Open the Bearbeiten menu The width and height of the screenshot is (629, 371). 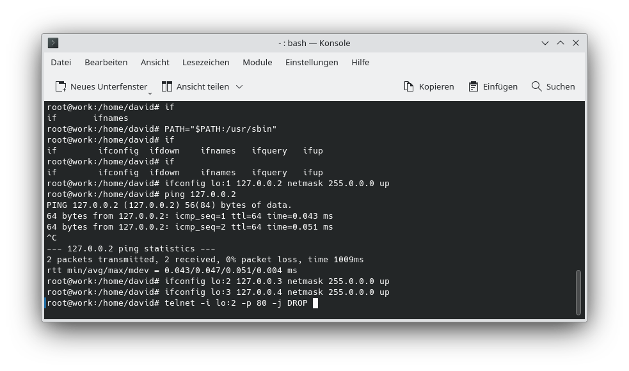[x=106, y=62]
